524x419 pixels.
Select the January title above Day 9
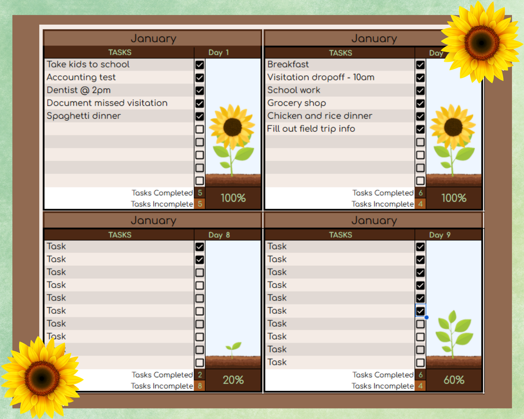pyautogui.click(x=374, y=220)
